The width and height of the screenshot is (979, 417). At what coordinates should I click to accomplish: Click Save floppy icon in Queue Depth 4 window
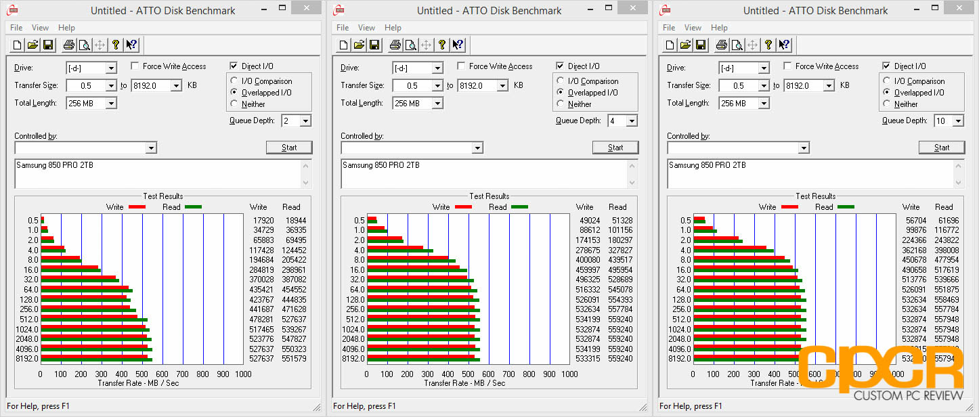point(374,45)
